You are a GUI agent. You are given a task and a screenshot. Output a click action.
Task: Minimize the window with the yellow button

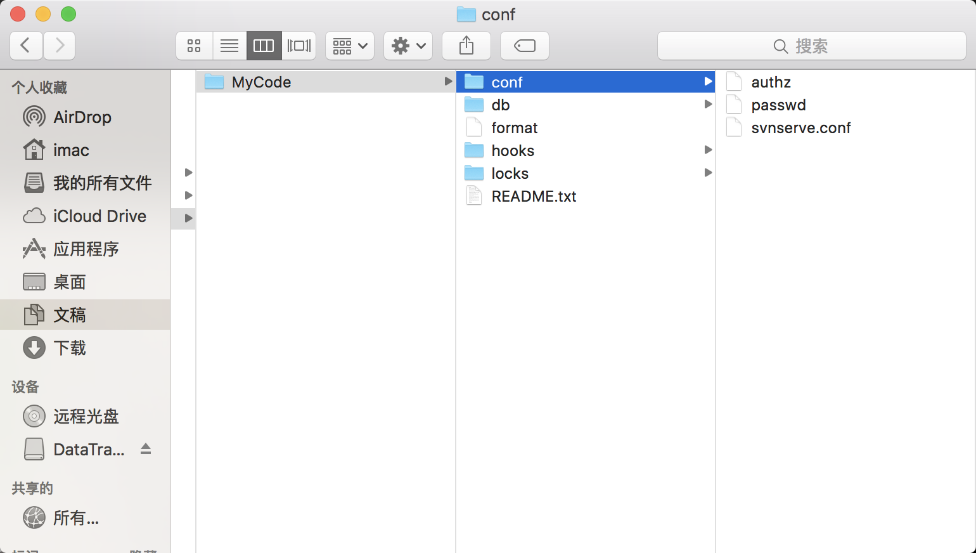point(43,14)
